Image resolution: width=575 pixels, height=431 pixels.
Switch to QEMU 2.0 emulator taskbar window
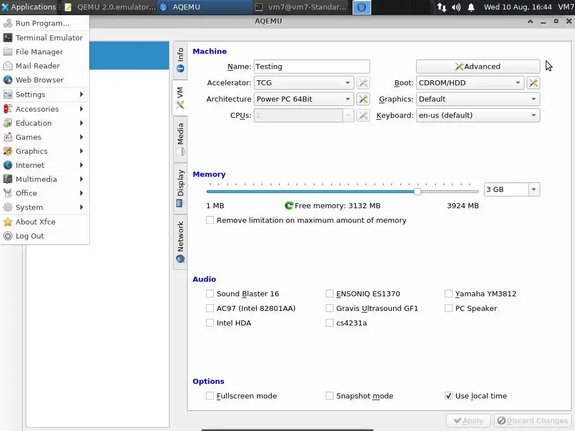(110, 7)
